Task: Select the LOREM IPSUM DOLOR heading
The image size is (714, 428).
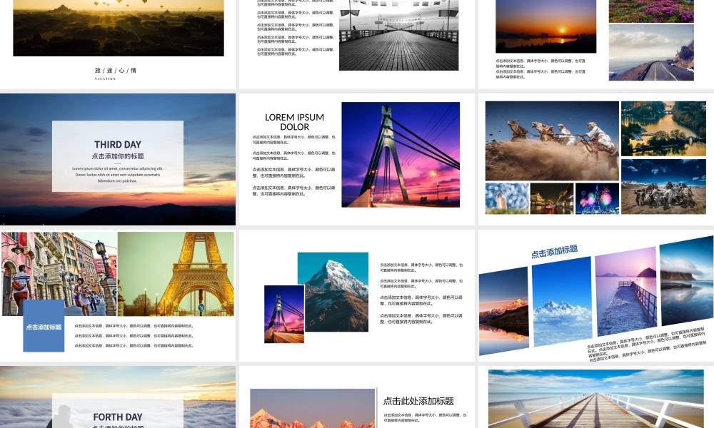Action: tap(294, 122)
